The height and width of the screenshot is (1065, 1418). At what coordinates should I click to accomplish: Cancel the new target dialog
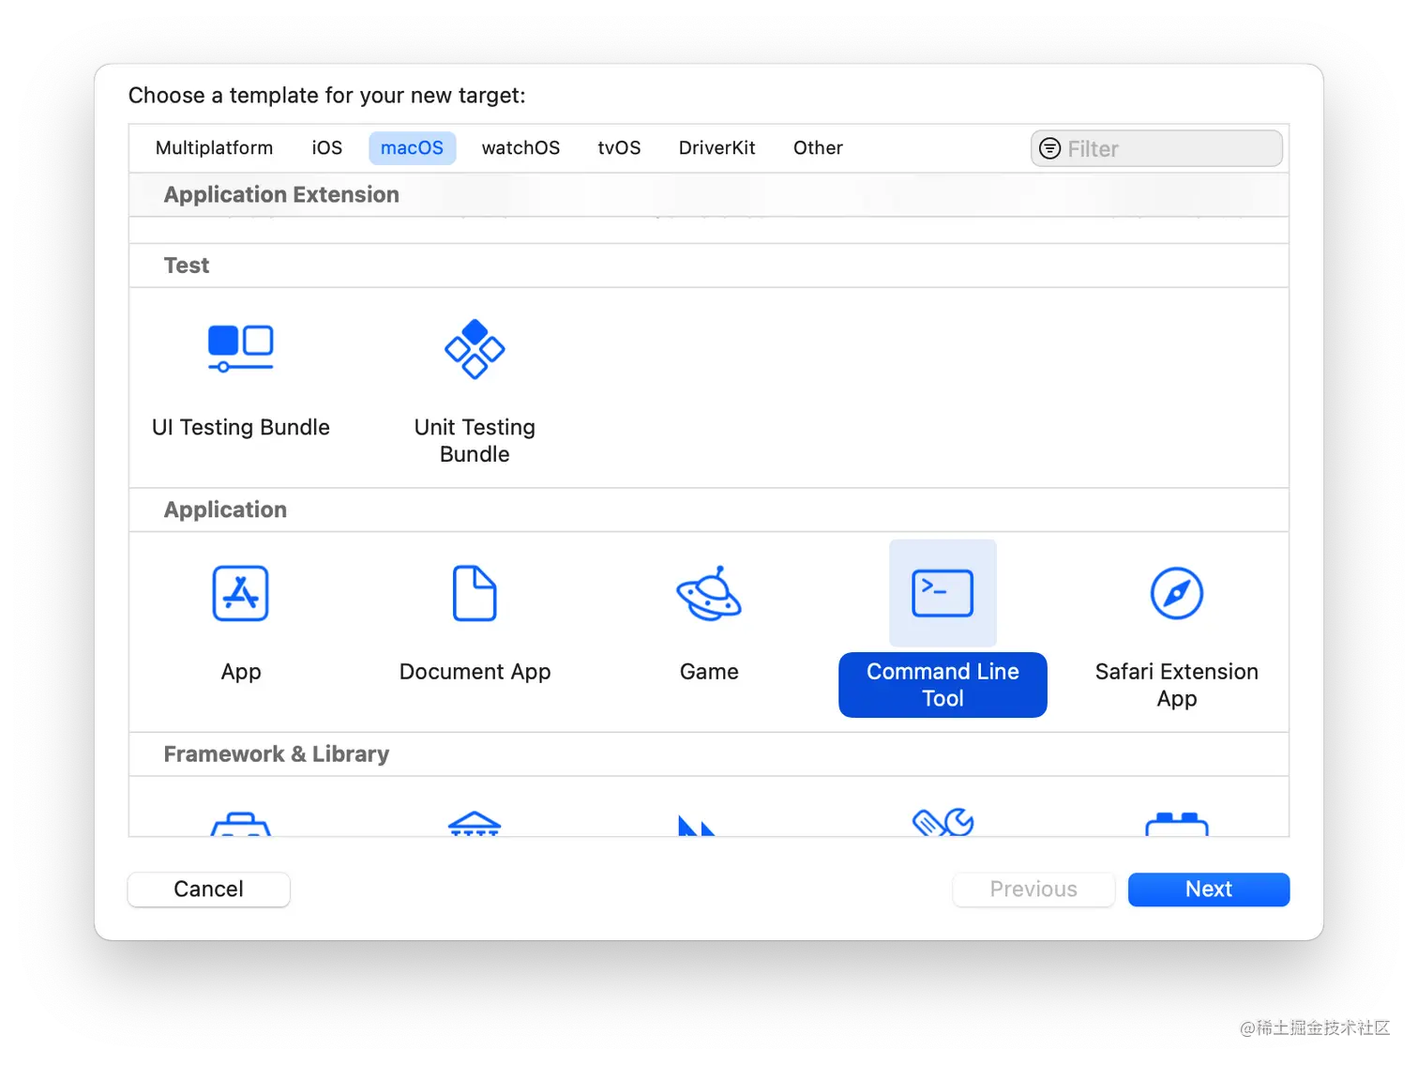208,890
